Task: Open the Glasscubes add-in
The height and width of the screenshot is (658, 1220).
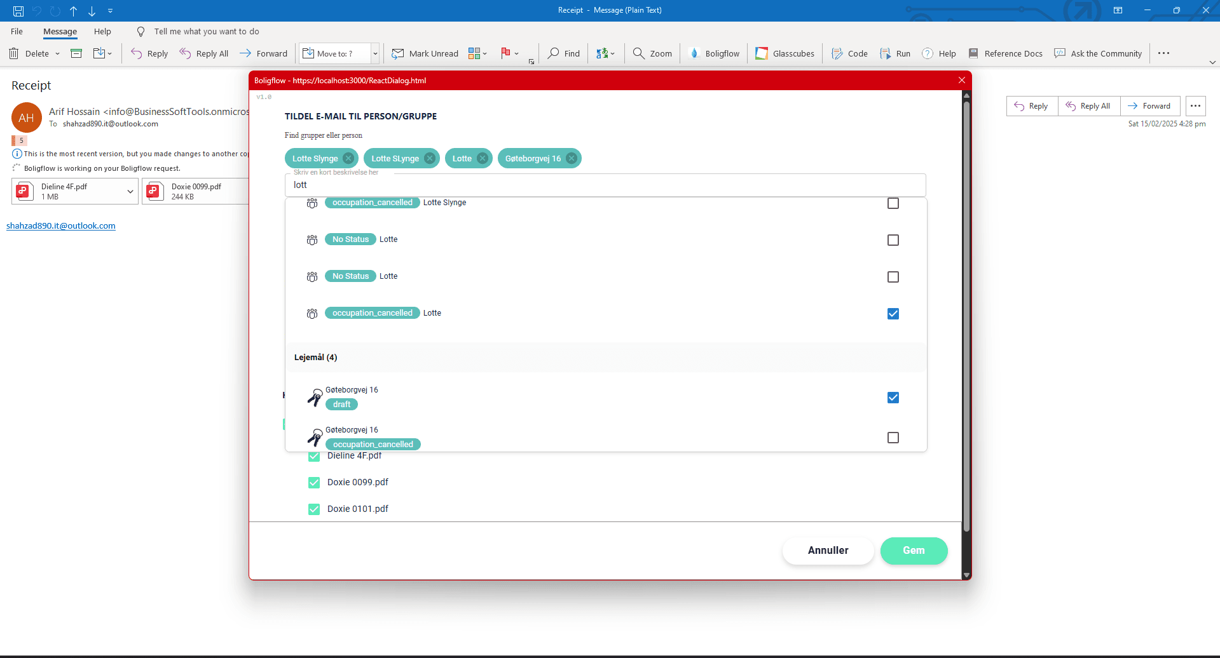Action: pos(785,53)
